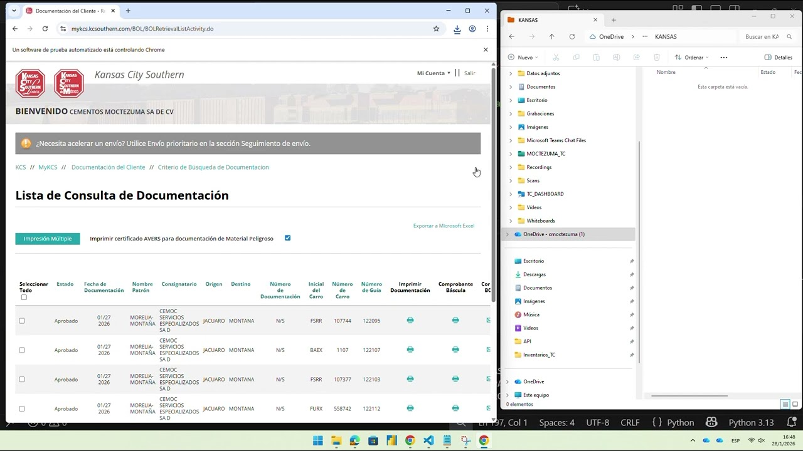
Task: Check the row for car 107744
Action: [x=22, y=321]
